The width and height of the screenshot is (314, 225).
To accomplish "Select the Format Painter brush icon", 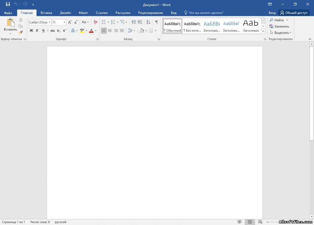I will point(21,32).
